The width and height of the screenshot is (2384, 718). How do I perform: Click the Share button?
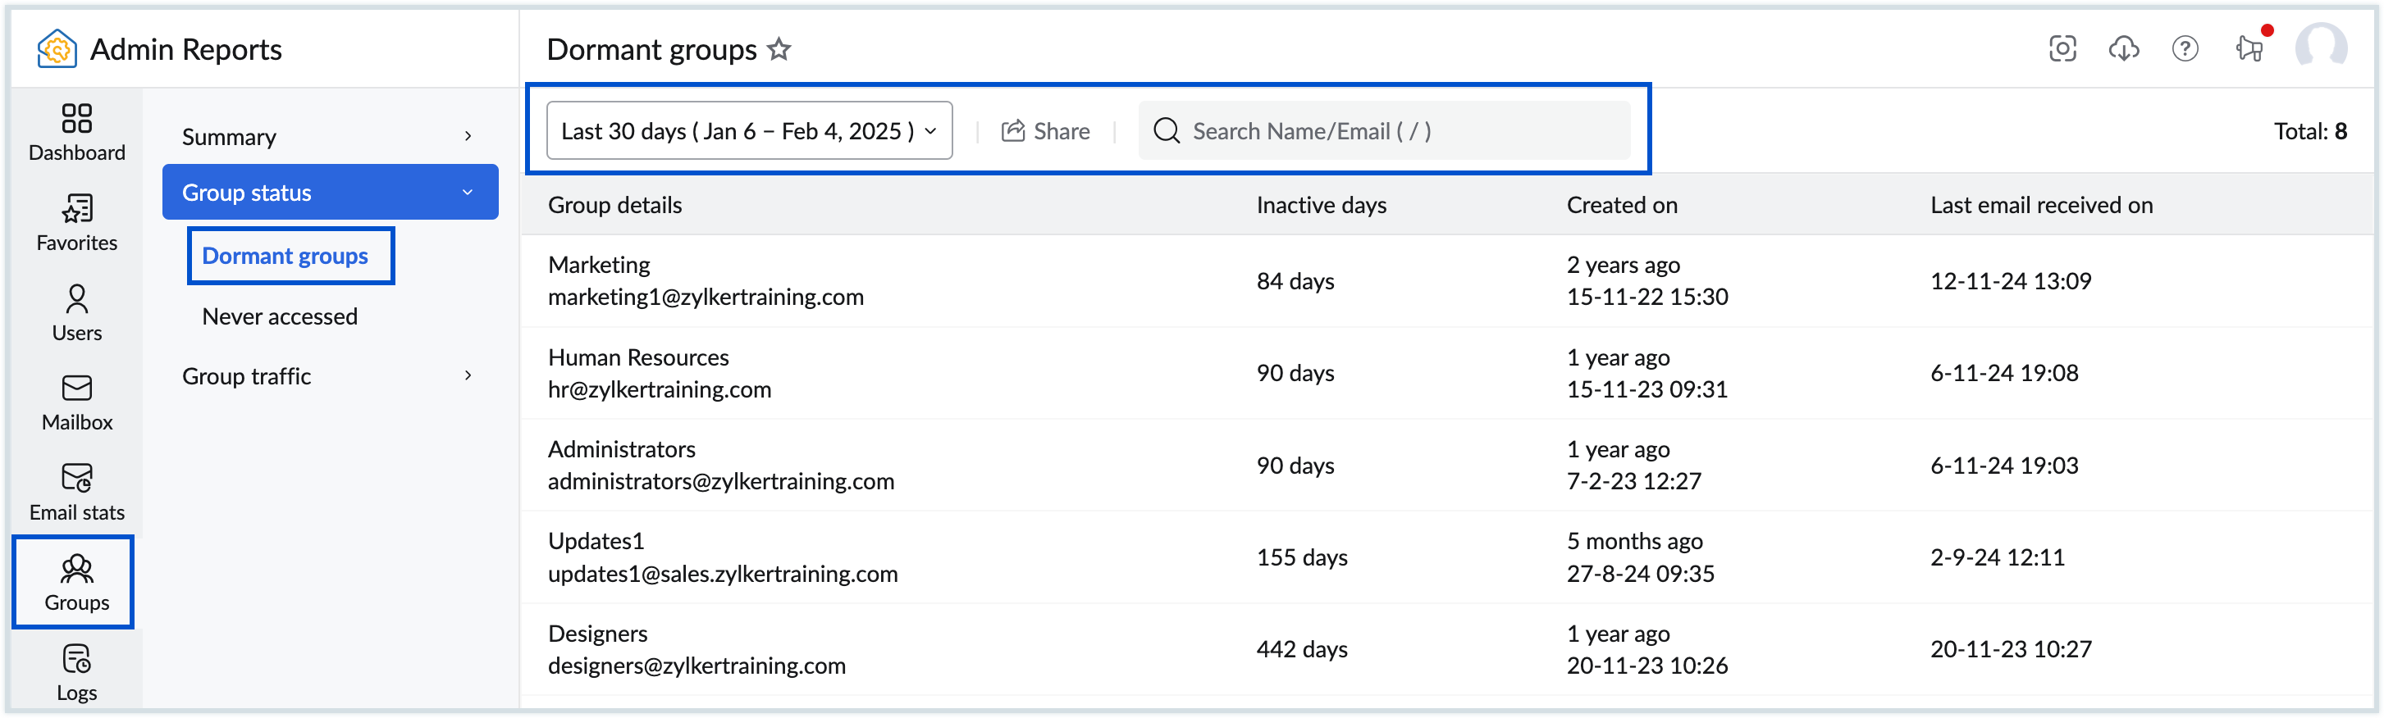click(1046, 131)
